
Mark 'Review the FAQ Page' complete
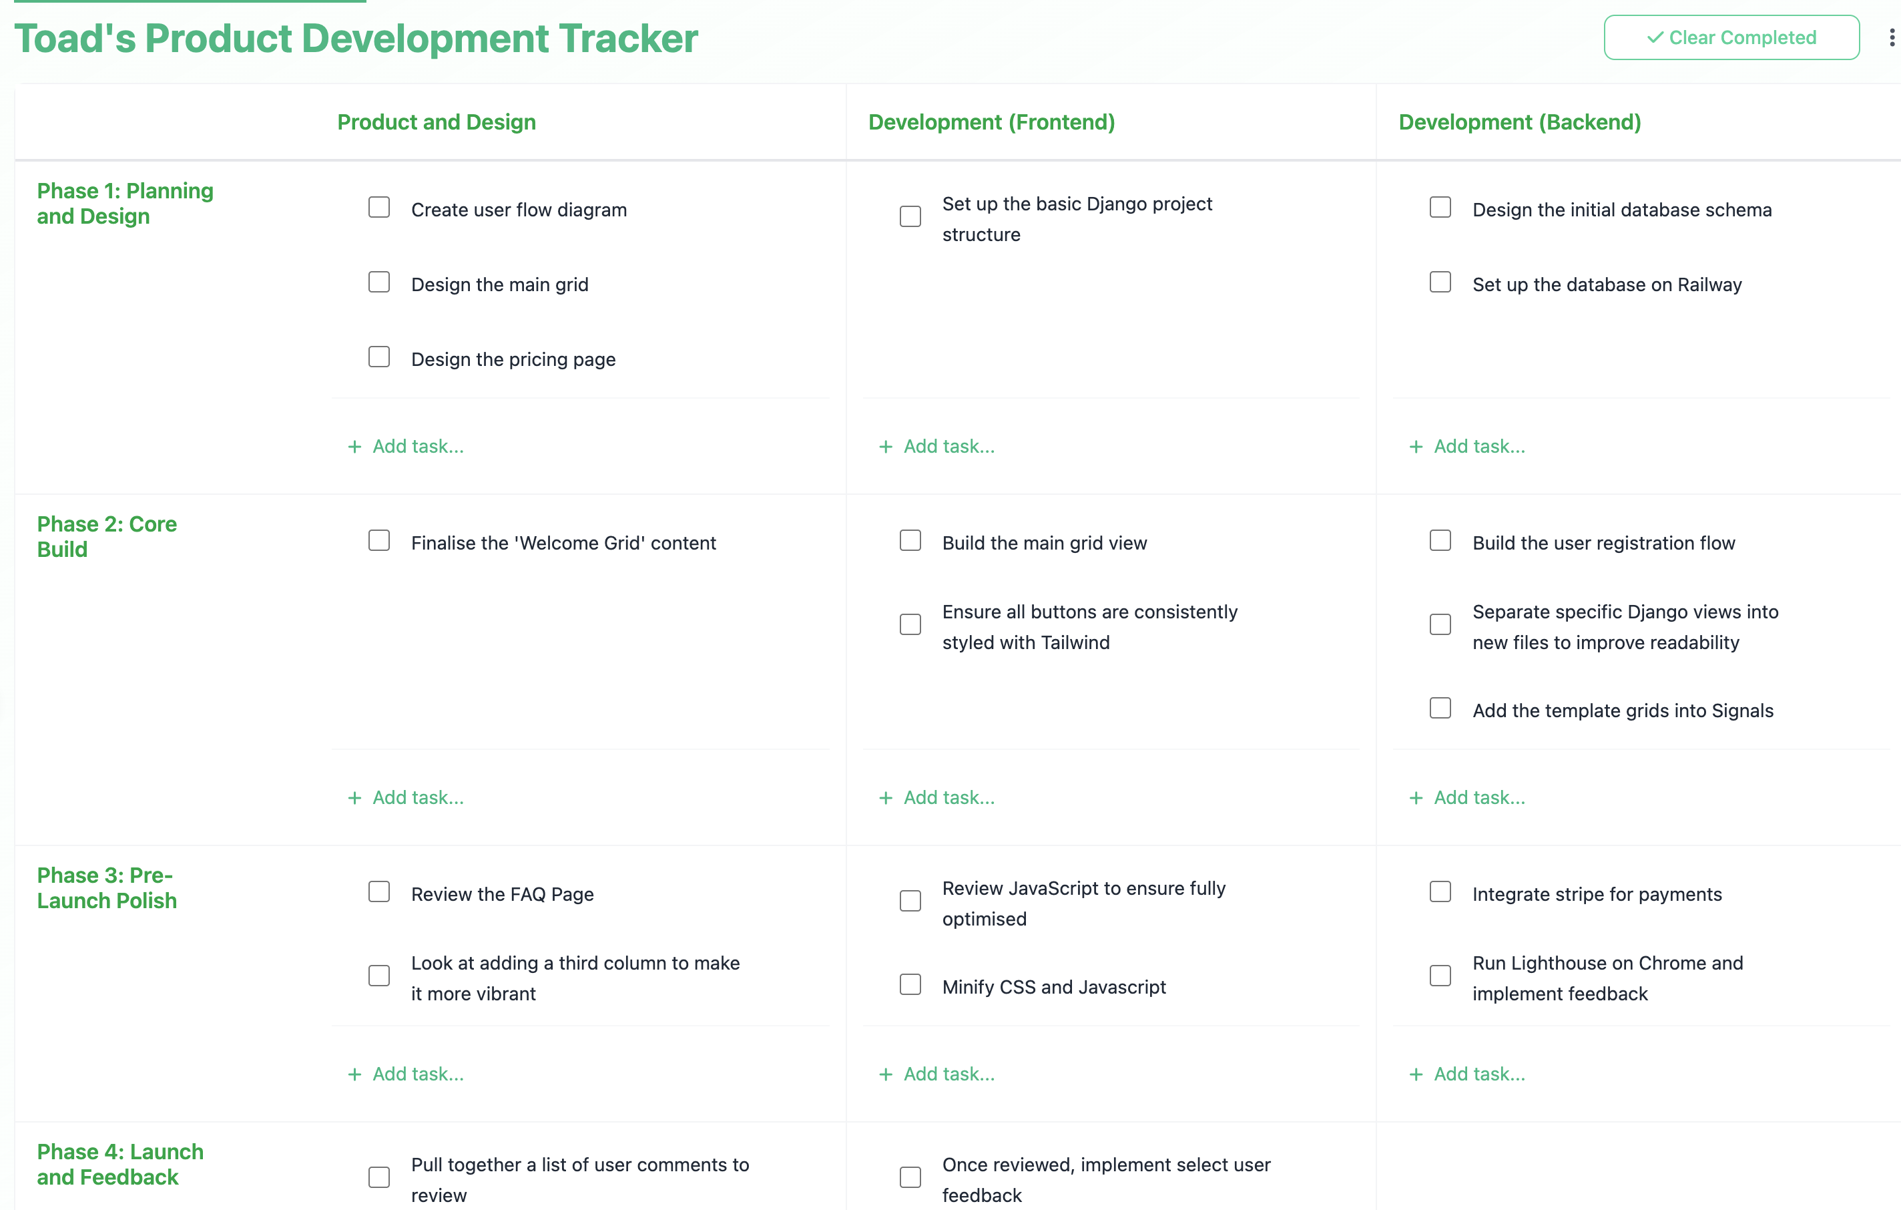(379, 893)
